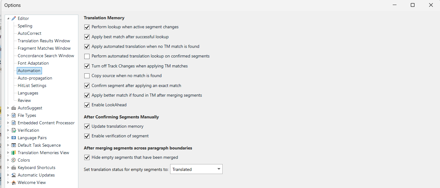Select Review under Editor settings
This screenshot has width=440, height=188.
click(25, 100)
